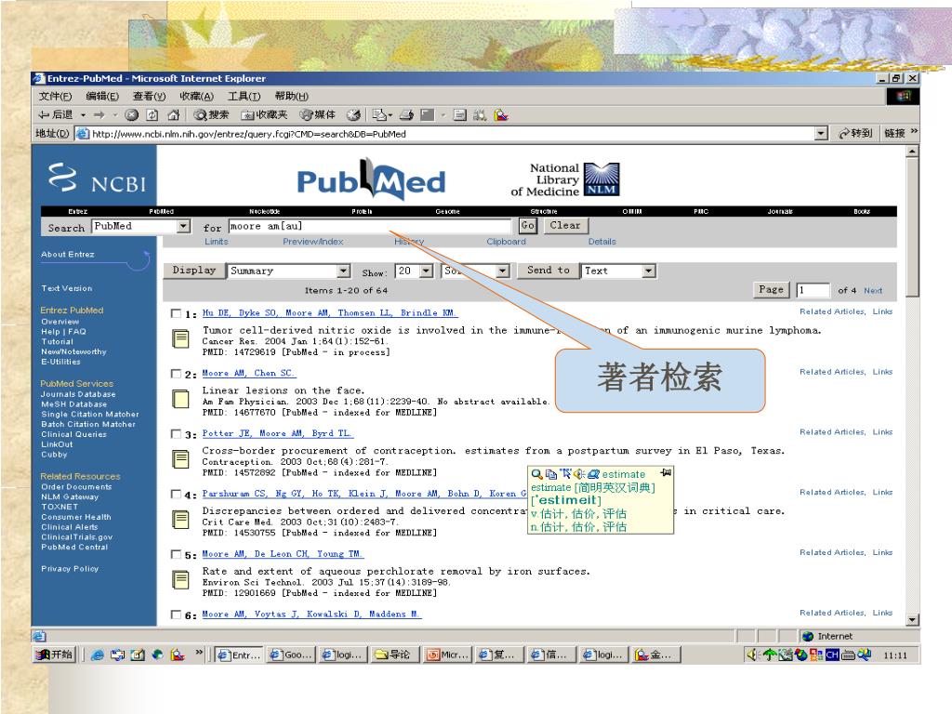The width and height of the screenshot is (952, 714).
Task: Pin the dictionary popup with pushpin icon
Action: (x=666, y=472)
